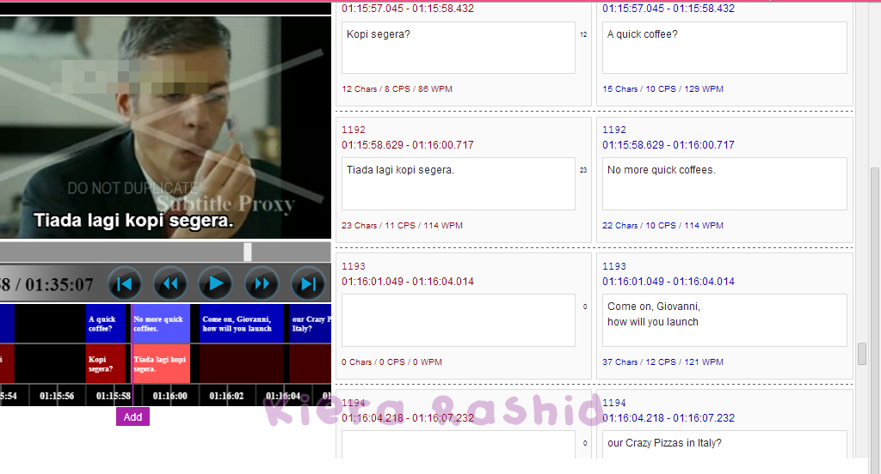Click the 01:16:00 timeline ruler mark

169,396
